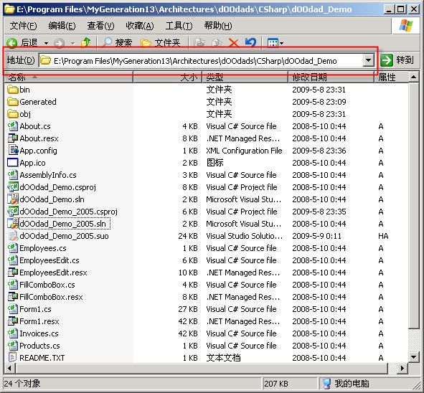Open the 工具(T) menu
This screenshot has width=424, height=393.
point(179,26)
